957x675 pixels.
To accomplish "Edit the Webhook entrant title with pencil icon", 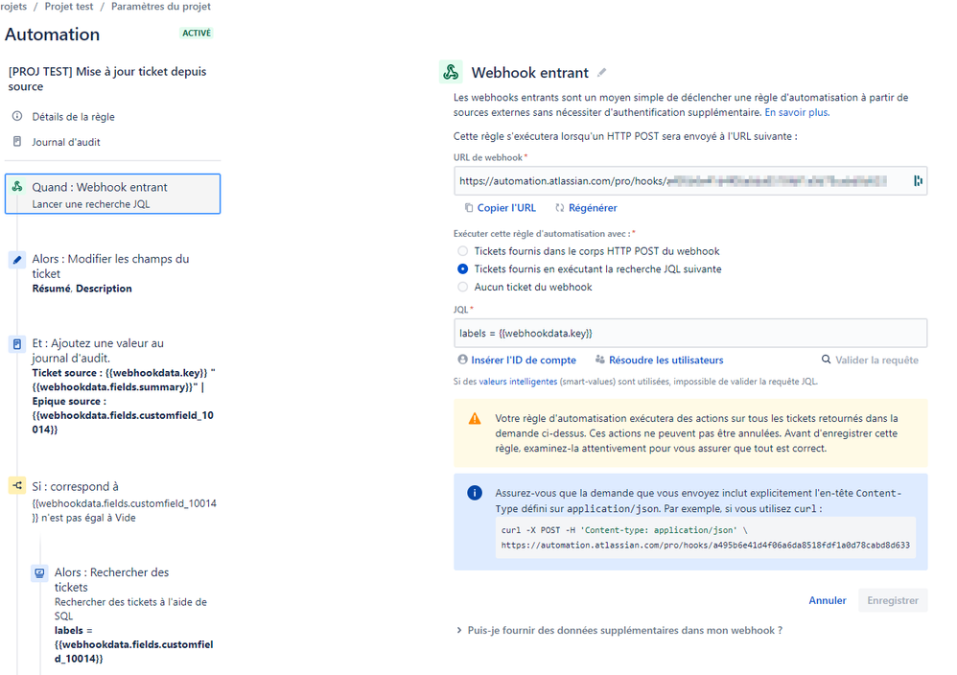I will point(602,73).
